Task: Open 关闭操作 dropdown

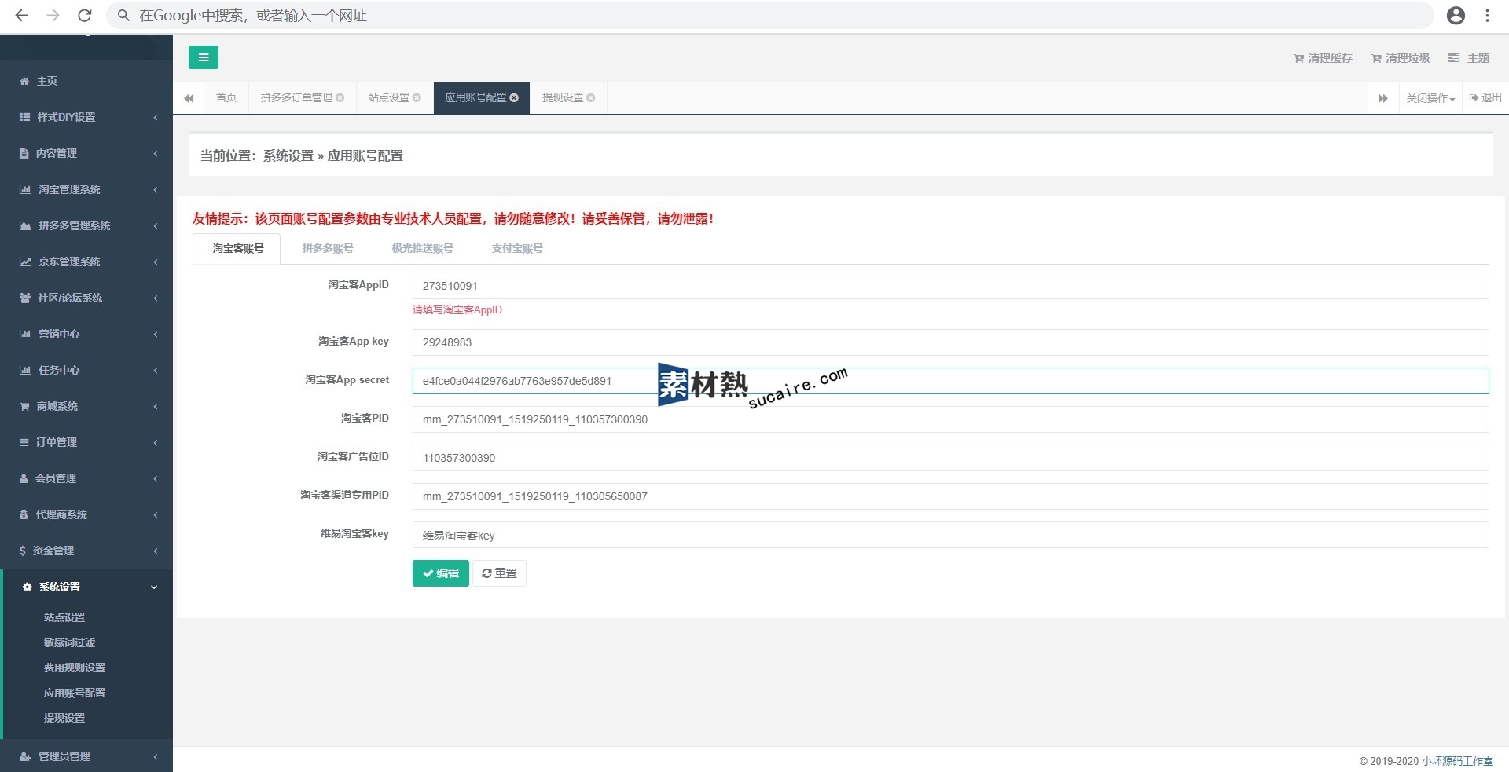Action: [1430, 98]
